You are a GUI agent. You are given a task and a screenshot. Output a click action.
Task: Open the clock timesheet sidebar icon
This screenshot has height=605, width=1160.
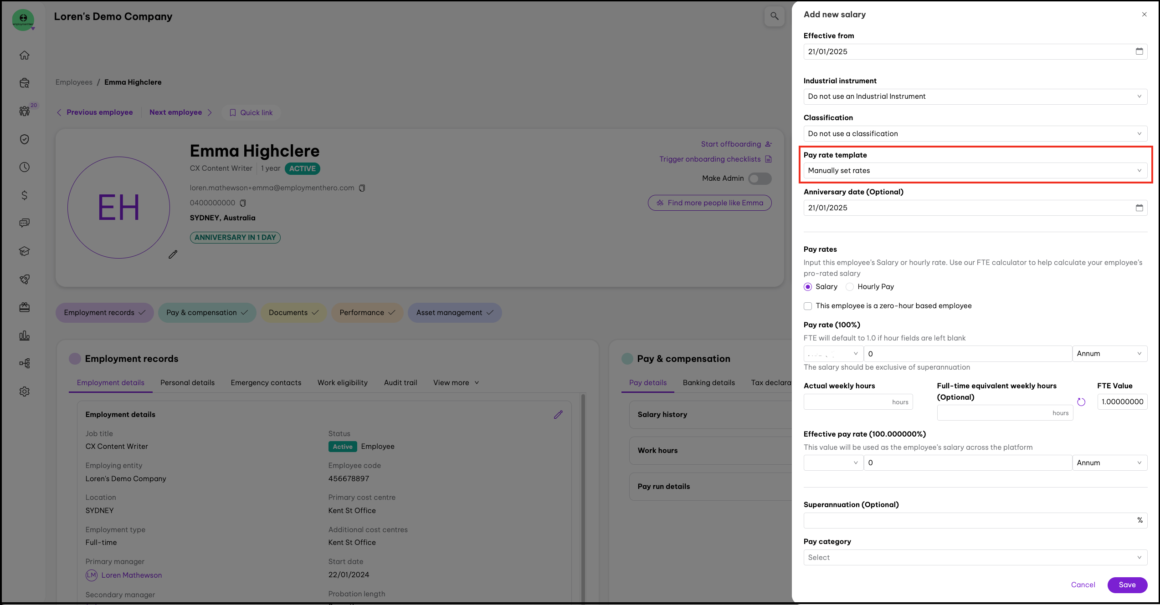pos(25,167)
